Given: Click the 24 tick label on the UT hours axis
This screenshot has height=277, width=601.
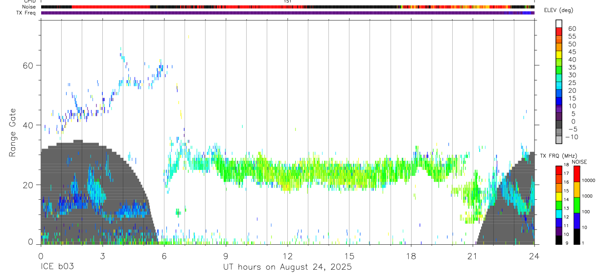Looking at the screenshot, I should point(534,256).
